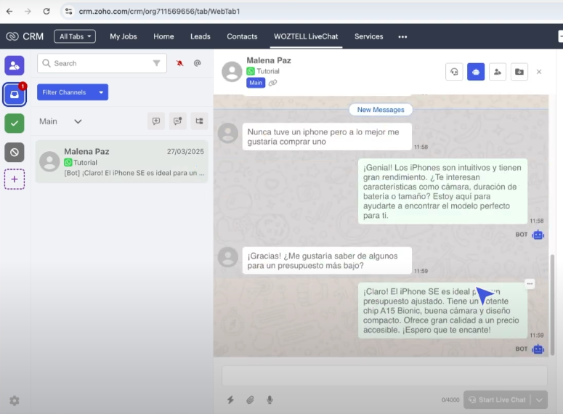Go to the Home tab
Screen dimensions: 563x414
(x=163, y=36)
